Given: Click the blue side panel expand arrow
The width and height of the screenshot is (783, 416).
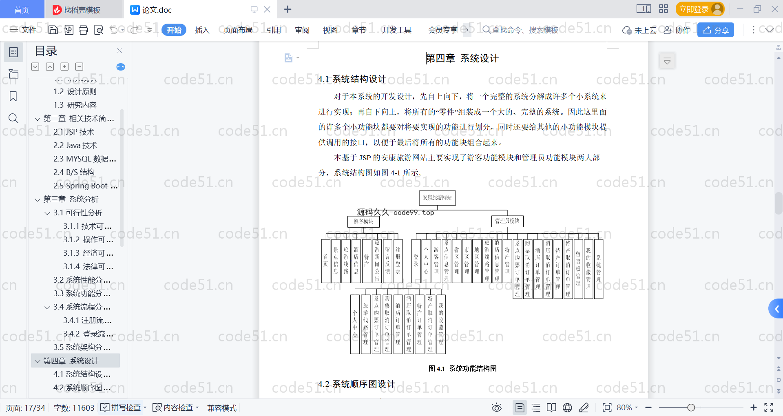Looking at the screenshot, I should pyautogui.click(x=776, y=309).
